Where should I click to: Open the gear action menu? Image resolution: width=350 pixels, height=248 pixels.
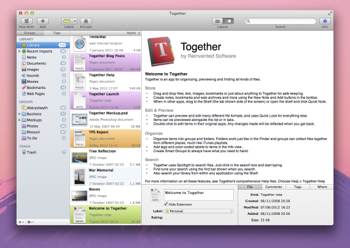29,222
